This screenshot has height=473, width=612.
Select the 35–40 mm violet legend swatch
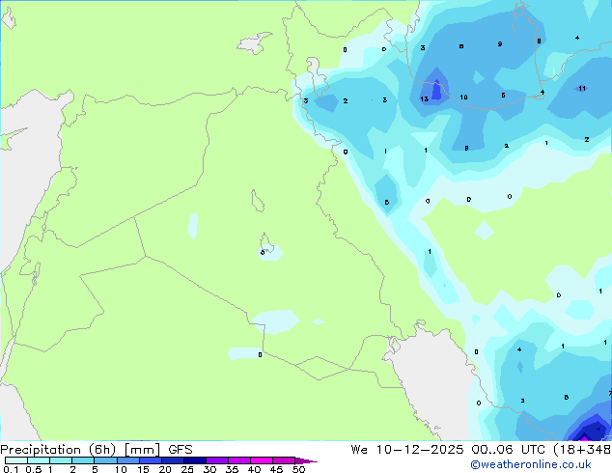(x=238, y=460)
